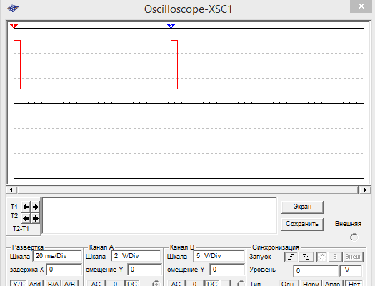Viewport: 375px width, 286px height.
Task: Move cursor T2 right with its arrow
Action: (x=36, y=218)
